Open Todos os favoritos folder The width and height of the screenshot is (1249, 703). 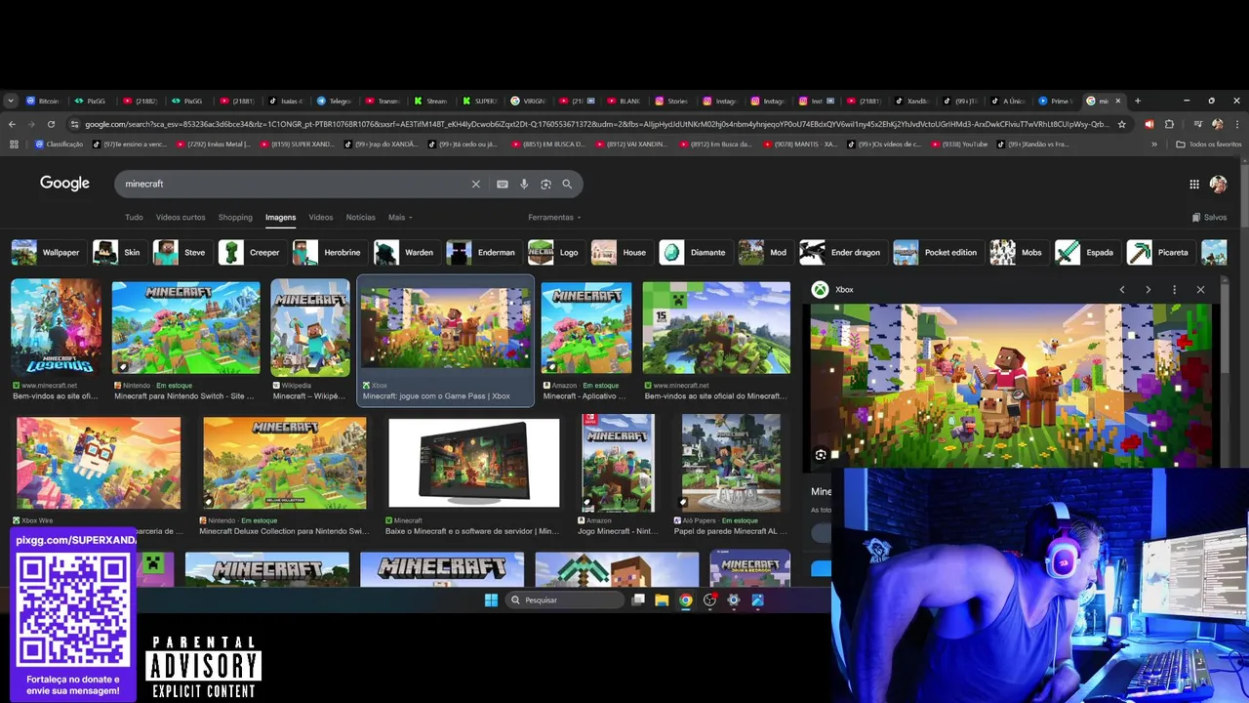(x=1208, y=145)
